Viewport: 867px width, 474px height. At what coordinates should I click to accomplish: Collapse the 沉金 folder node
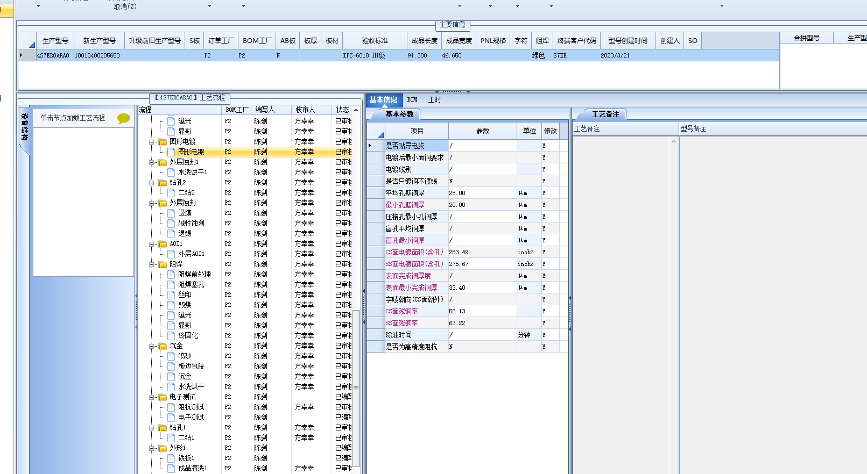152,347
